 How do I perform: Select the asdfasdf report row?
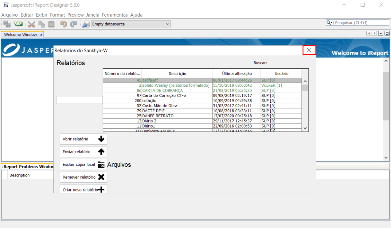pos(202,80)
